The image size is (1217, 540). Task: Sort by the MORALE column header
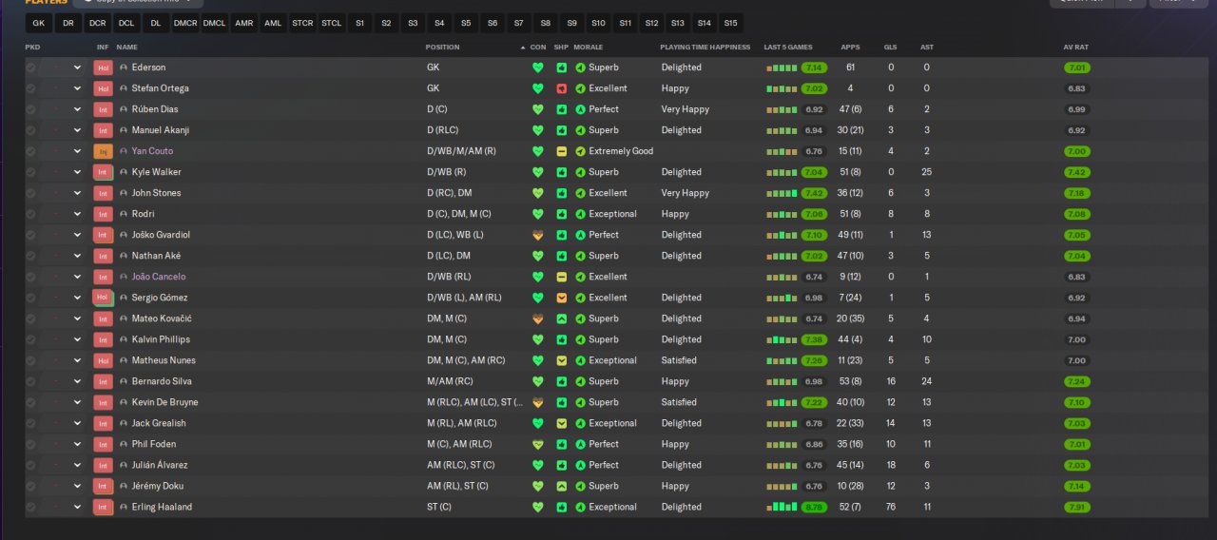click(x=589, y=47)
